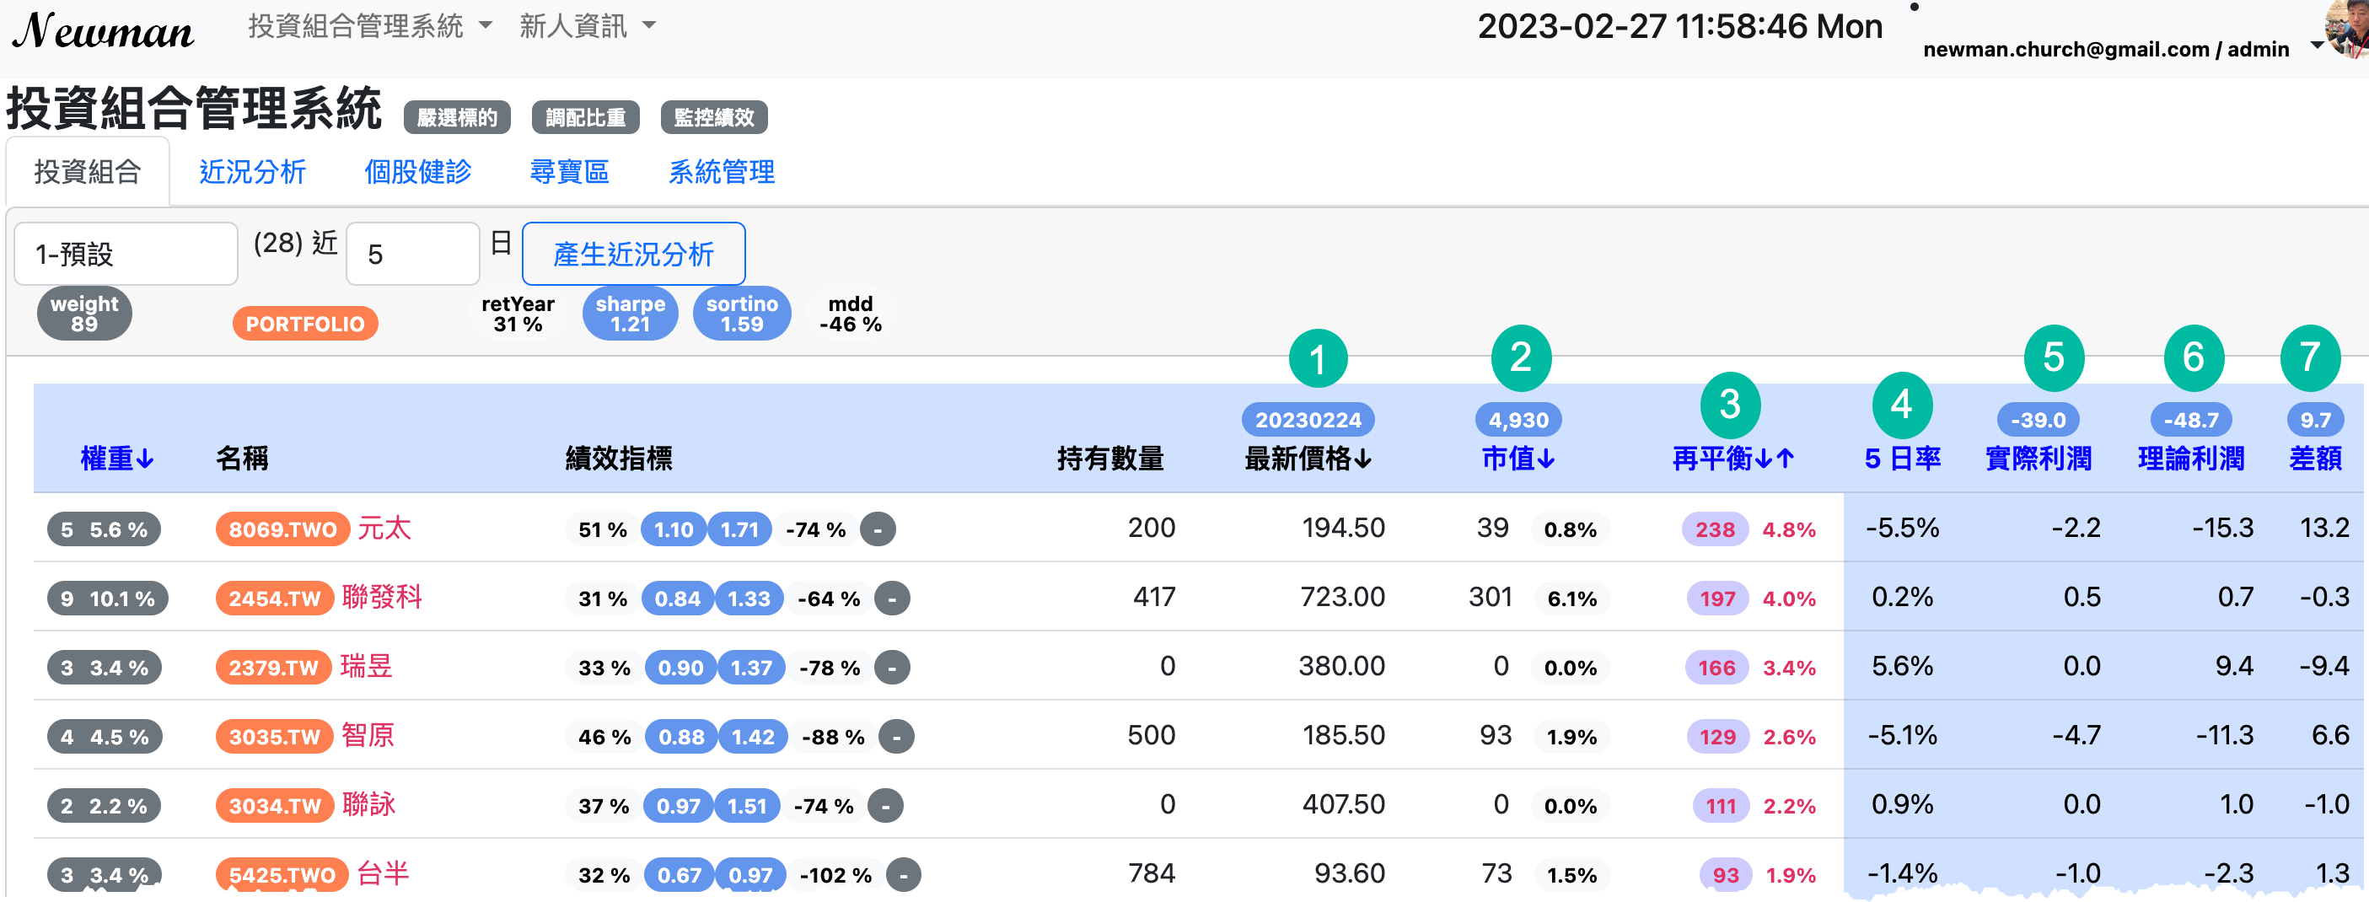
Task: Expand the 新人資訊 dropdown menu
Action: [587, 26]
